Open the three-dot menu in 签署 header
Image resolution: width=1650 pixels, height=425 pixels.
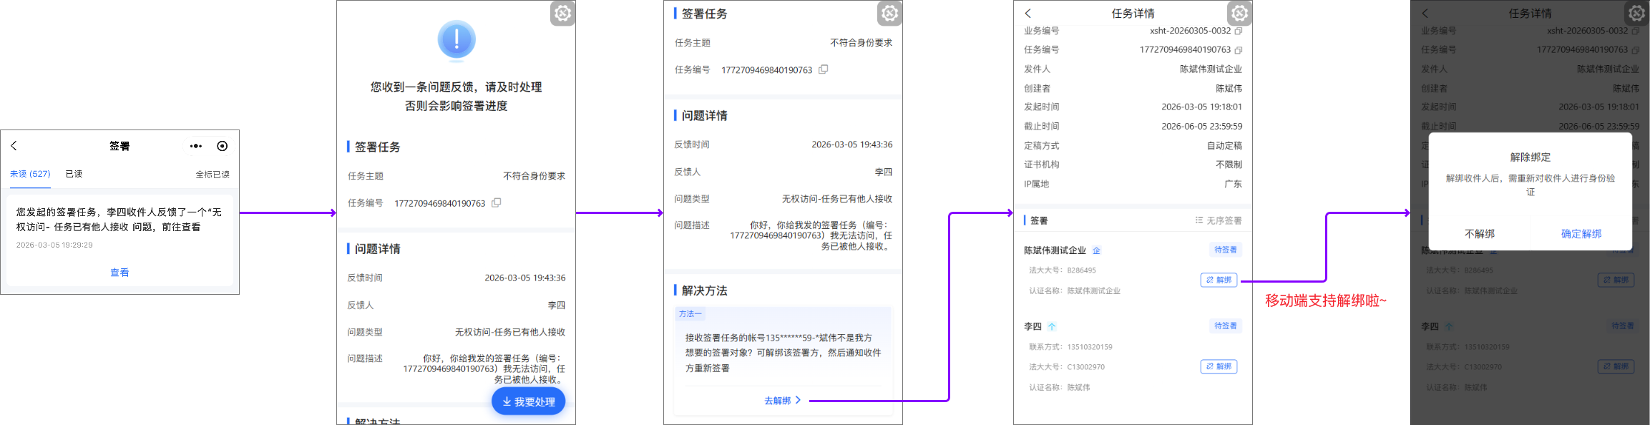pyautogui.click(x=195, y=146)
